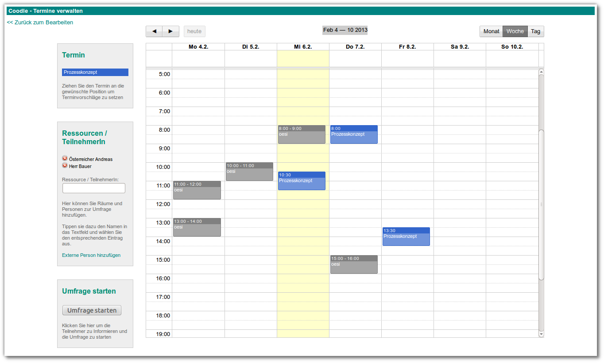Select Wednesday 10:30 Prozesskonzept event
This screenshot has height=363, width=604.
pyautogui.click(x=302, y=181)
